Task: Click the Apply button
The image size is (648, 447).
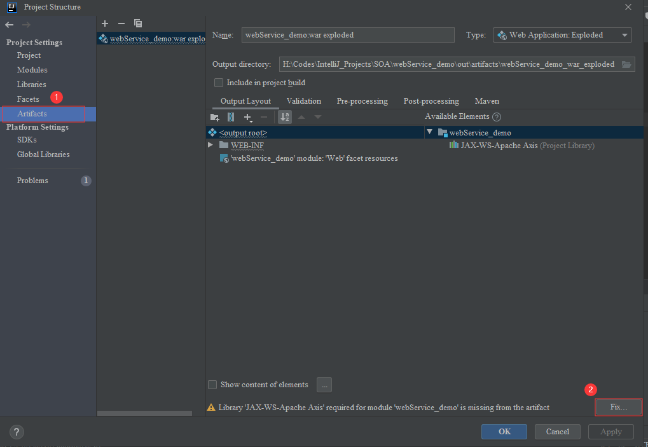Action: pyautogui.click(x=611, y=432)
